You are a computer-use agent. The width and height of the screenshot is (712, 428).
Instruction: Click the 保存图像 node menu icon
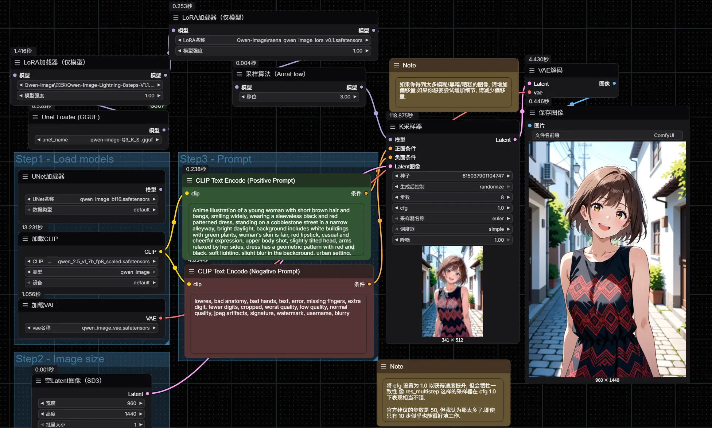point(532,113)
